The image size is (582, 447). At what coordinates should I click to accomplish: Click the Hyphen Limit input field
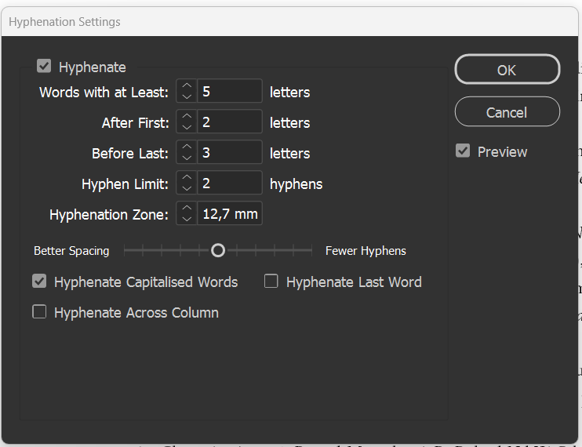coord(229,184)
